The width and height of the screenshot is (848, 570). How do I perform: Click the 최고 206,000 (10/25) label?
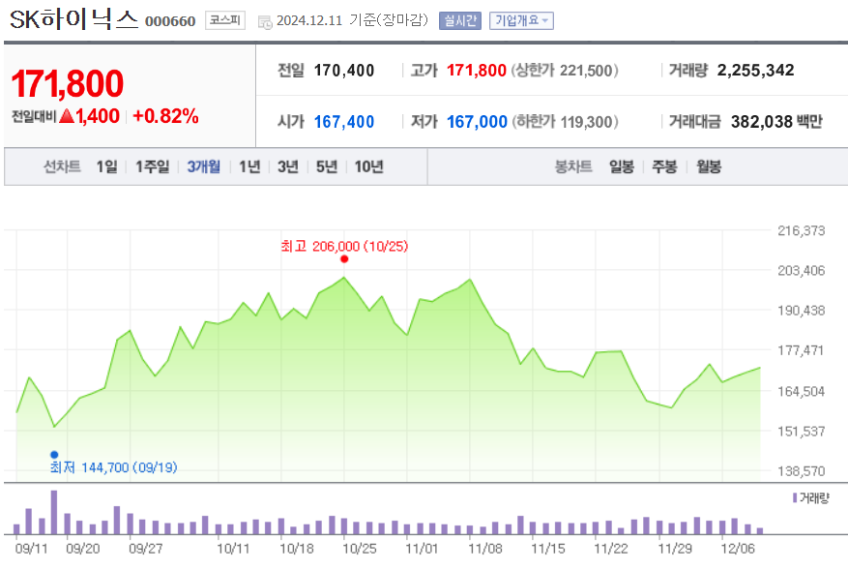pos(344,247)
